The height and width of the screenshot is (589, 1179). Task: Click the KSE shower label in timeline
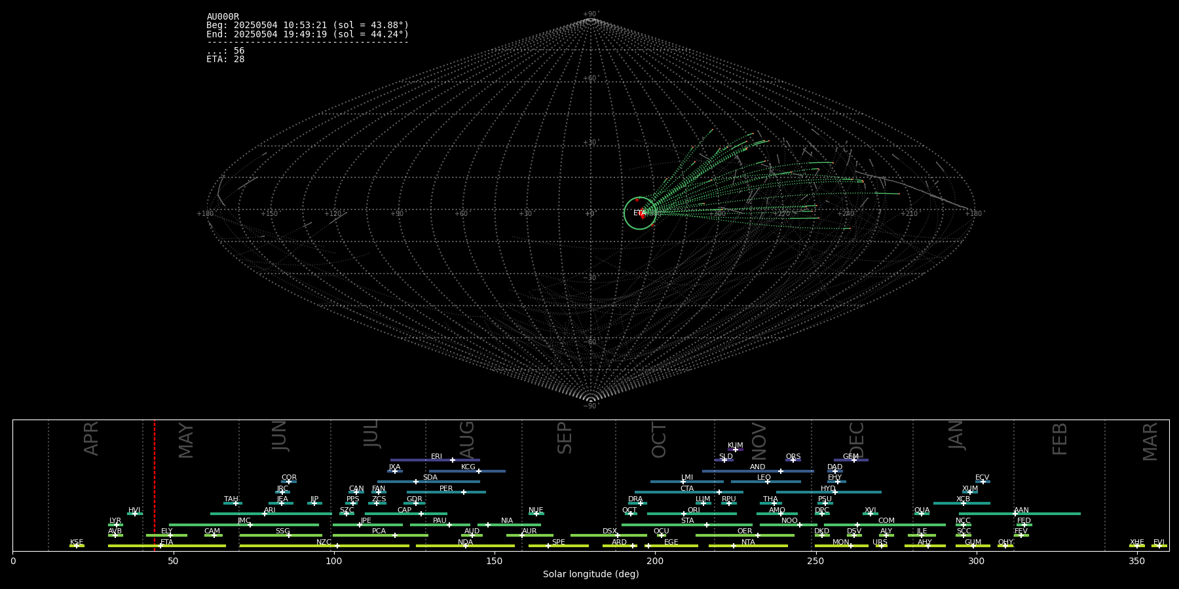pos(77,543)
